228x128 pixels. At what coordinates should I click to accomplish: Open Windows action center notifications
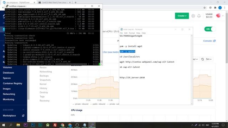point(223,125)
